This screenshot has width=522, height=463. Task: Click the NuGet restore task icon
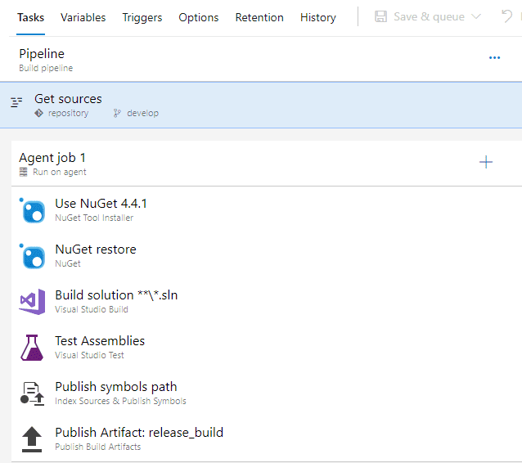[34, 258]
